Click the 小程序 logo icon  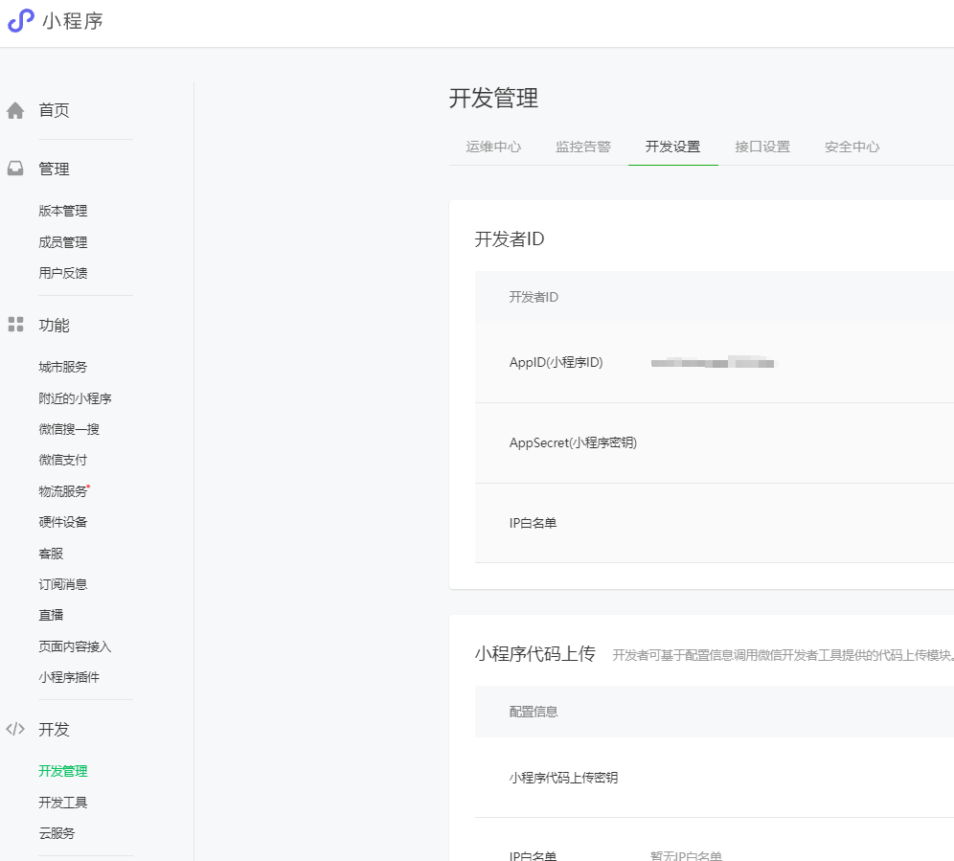coord(21,21)
